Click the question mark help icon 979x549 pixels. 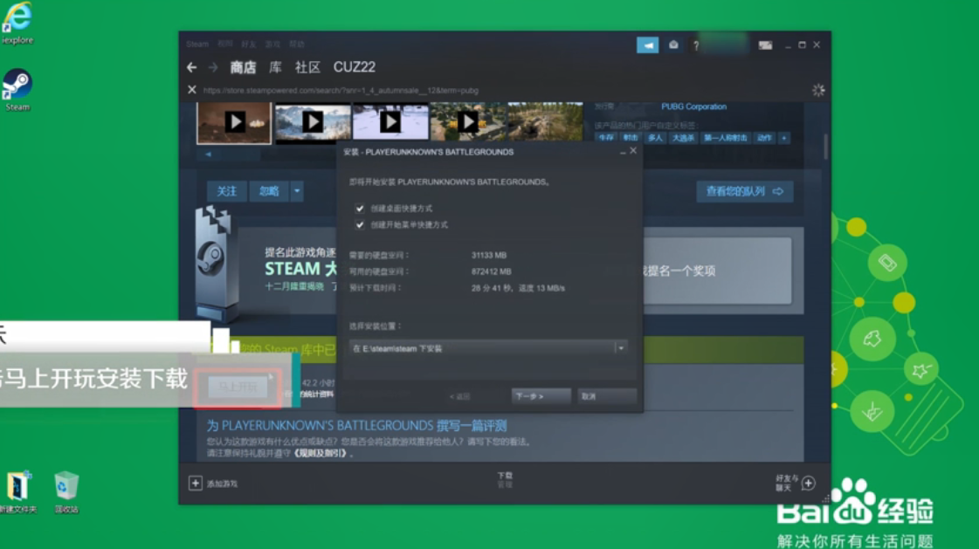696,45
